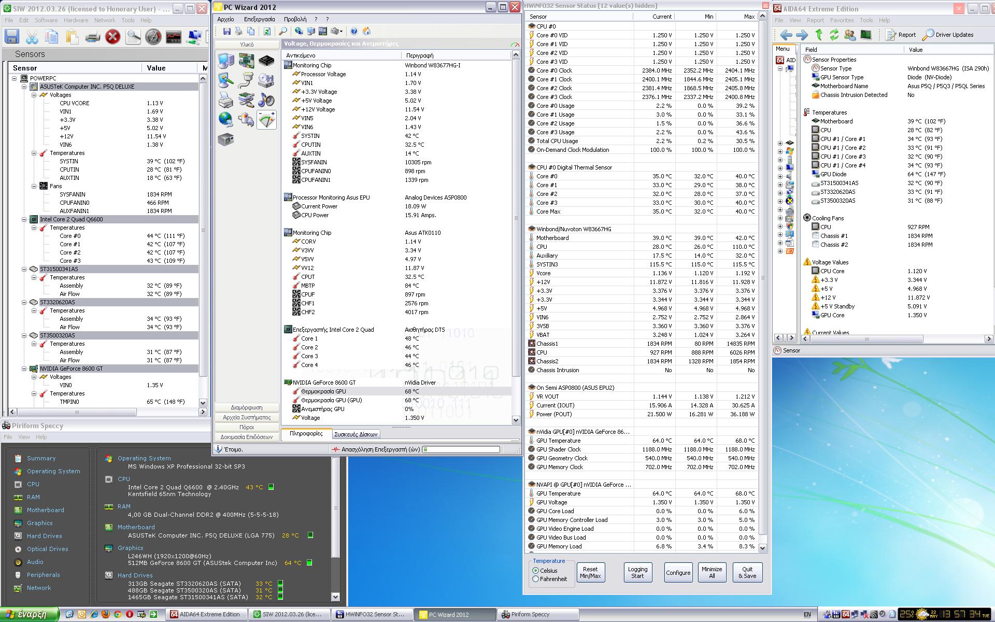Open the Αρχείο menu in PC Wizard
Image resolution: width=995 pixels, height=622 pixels.
226,19
